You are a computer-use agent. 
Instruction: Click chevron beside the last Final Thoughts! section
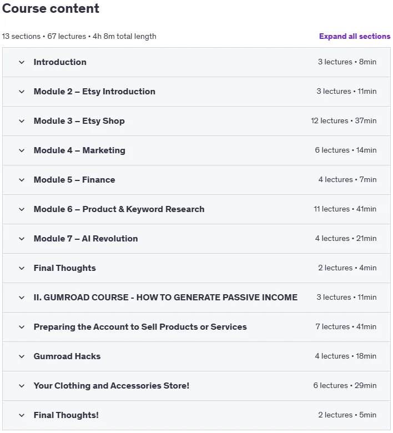22,415
